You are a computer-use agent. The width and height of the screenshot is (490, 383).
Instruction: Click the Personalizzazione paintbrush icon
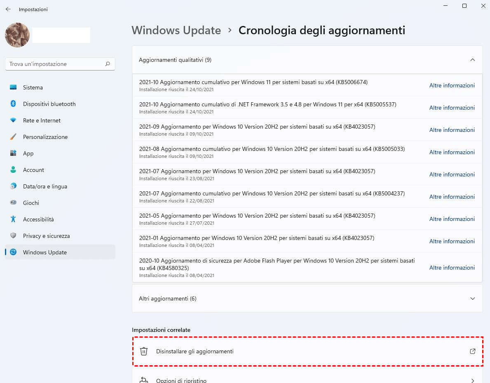tap(14, 137)
